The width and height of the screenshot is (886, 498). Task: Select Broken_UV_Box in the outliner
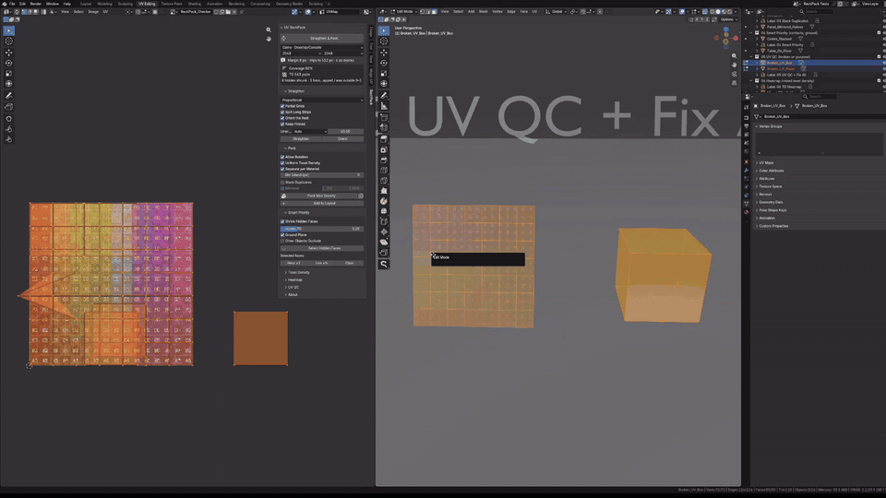pyautogui.click(x=780, y=63)
